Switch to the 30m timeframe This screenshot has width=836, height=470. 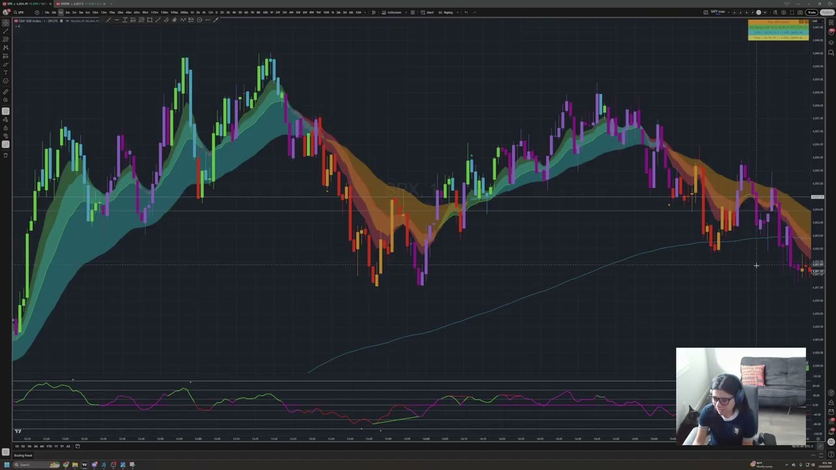click(x=120, y=12)
